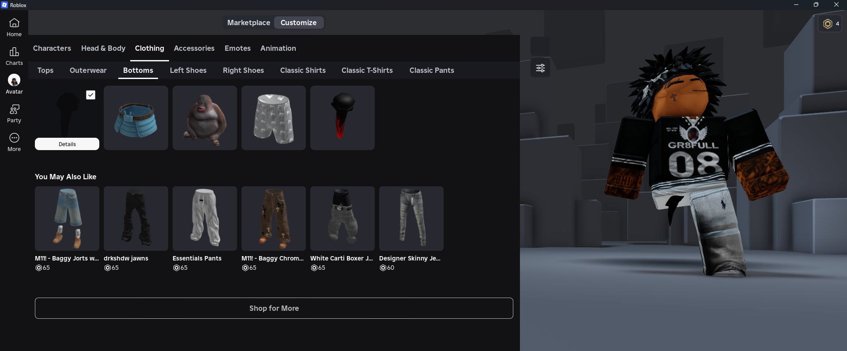
Task: Open the Home sidebar icon
Action: [x=14, y=23]
